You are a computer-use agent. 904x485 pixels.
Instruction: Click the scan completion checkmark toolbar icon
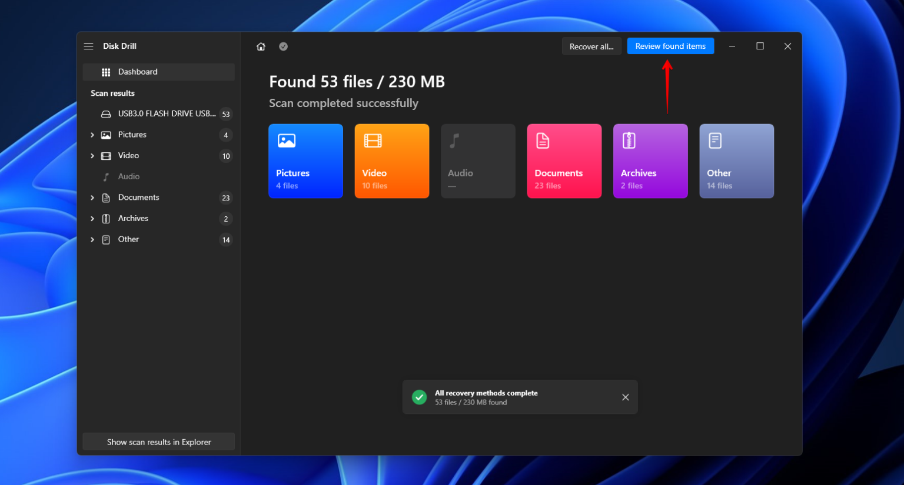pos(283,46)
